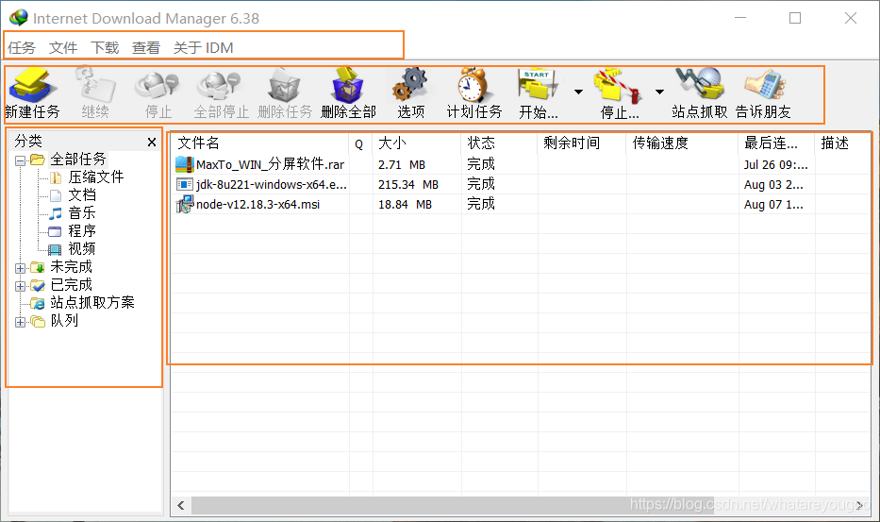Select the 已完成 category
This screenshot has width=880, height=522.
click(x=72, y=284)
